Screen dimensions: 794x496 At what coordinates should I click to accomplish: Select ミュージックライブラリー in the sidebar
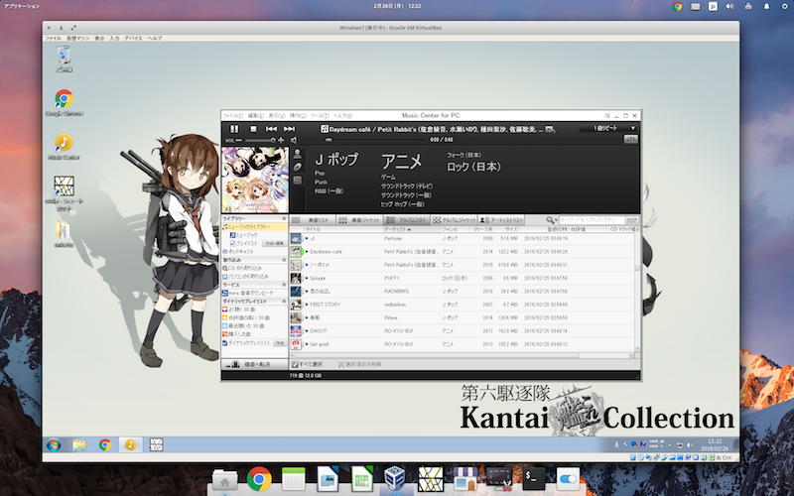(254, 227)
